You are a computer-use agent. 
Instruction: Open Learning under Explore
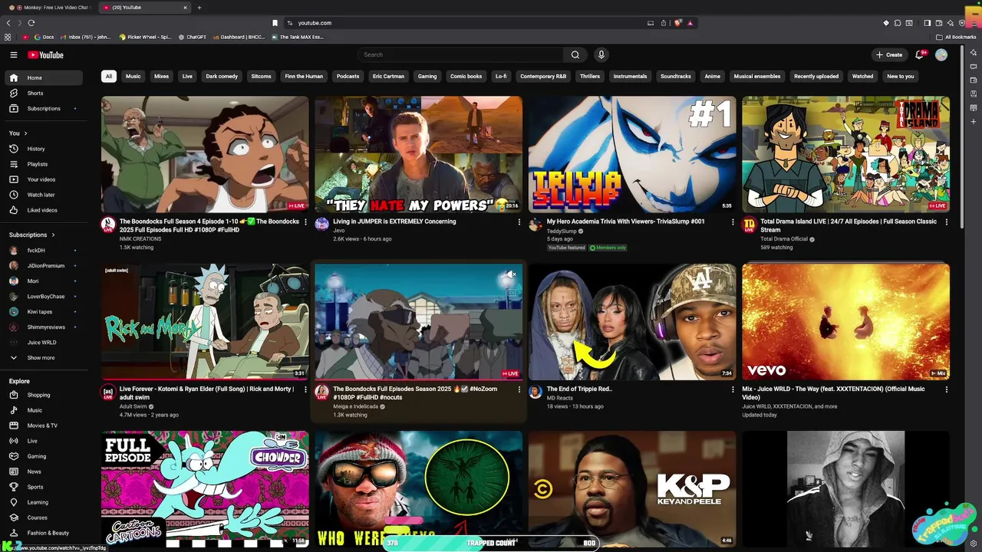click(x=44, y=502)
